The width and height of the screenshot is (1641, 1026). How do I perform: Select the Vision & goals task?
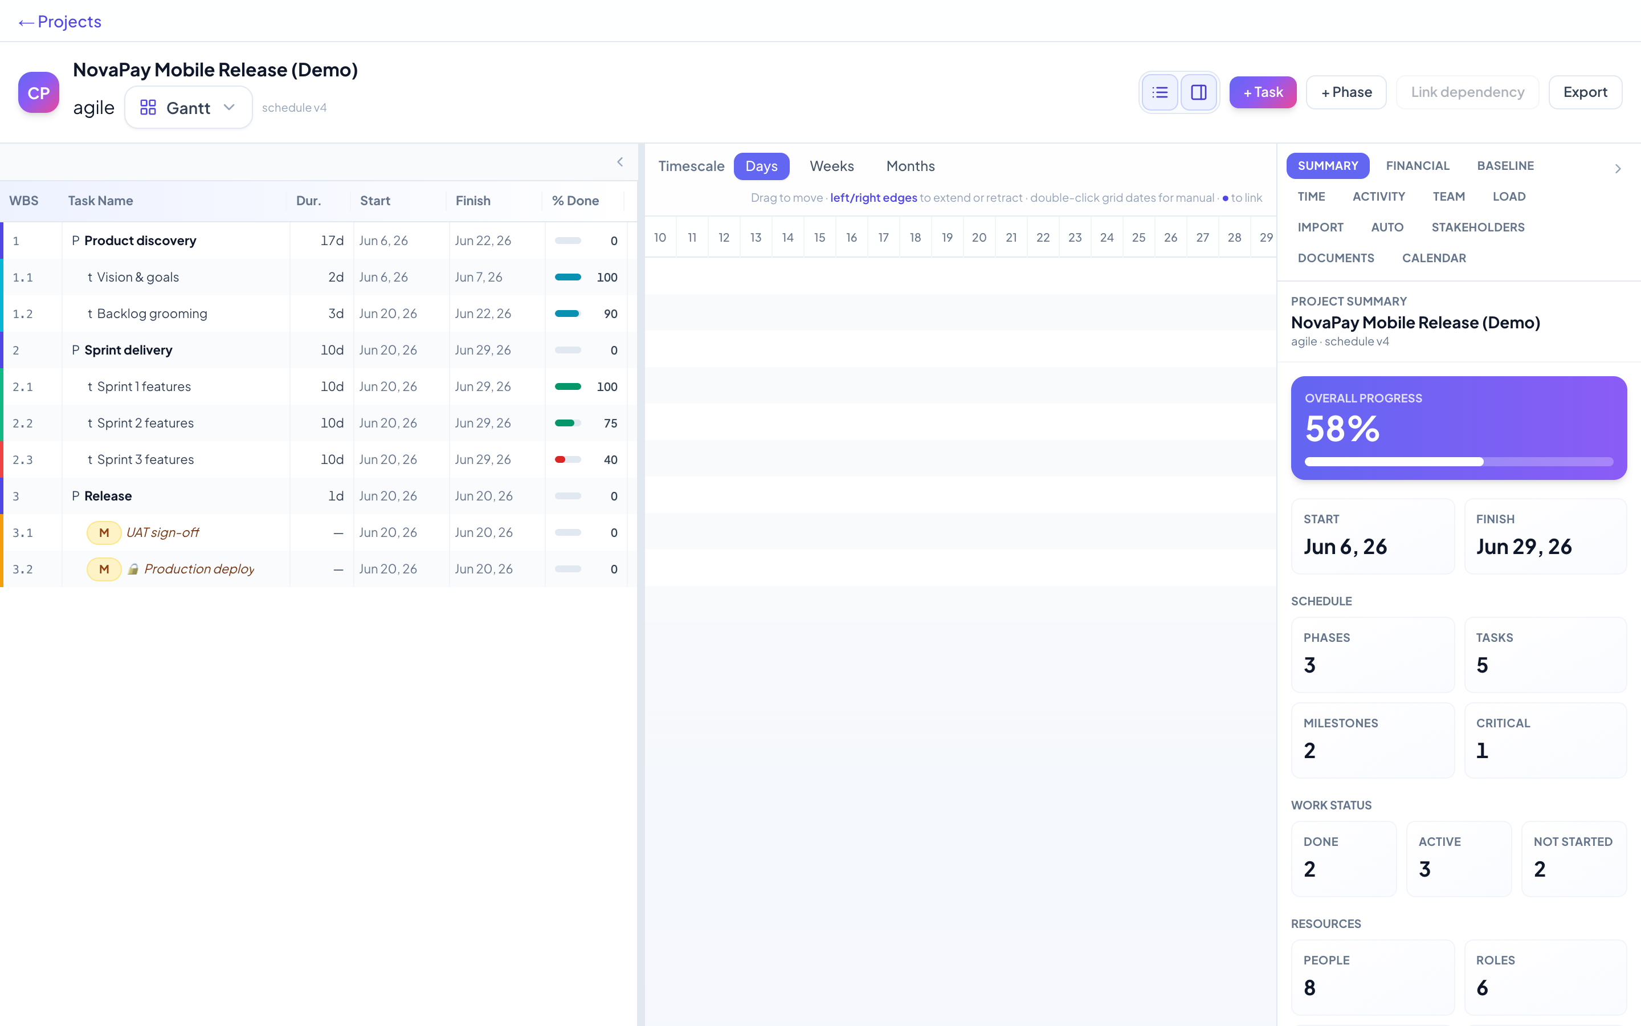pyautogui.click(x=319, y=278)
